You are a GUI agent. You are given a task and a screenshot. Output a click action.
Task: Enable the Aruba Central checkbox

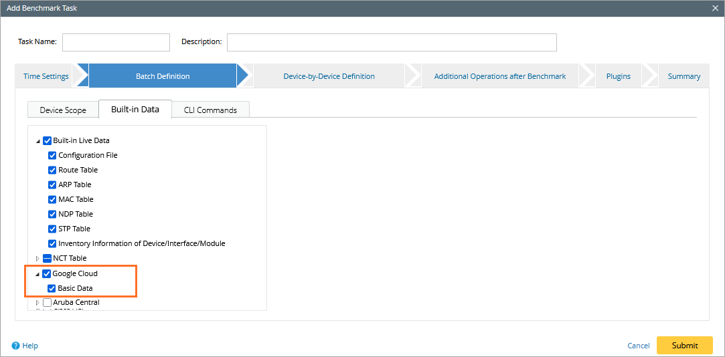[47, 302]
